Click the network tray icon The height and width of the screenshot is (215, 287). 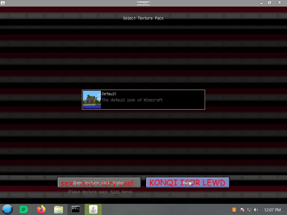click(249, 210)
